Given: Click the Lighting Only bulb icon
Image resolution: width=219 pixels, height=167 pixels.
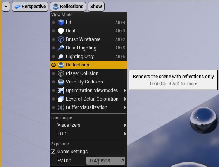Looking at the screenshot, I should point(61,56).
